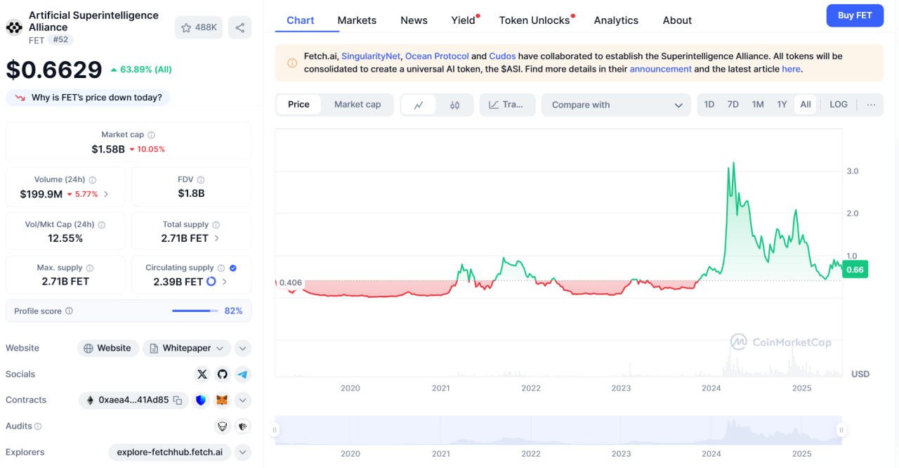Click the left handle of range slider

pyautogui.click(x=275, y=429)
